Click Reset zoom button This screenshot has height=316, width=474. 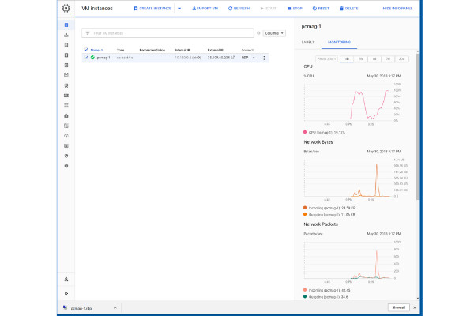pos(326,59)
